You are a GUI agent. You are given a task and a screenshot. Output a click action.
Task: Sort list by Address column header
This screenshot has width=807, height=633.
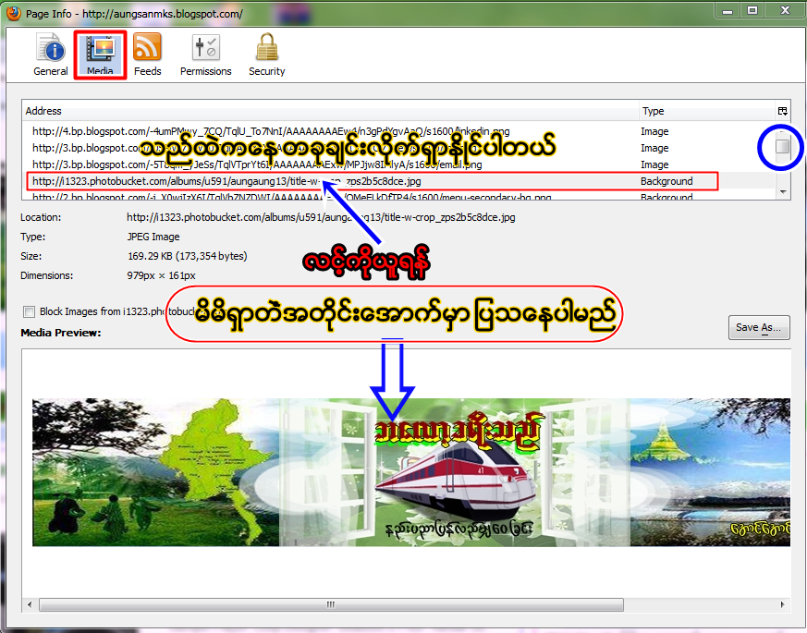tap(330, 111)
